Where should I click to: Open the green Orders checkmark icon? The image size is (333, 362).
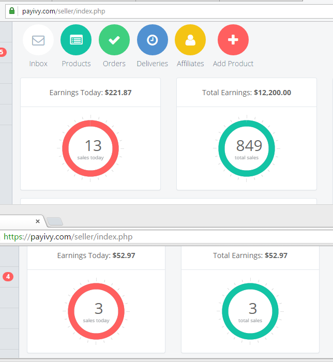114,40
